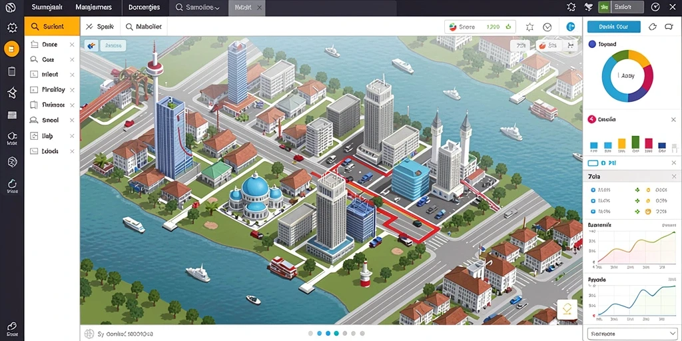
Task: Open the Samoline dropdown in top bar
Action: 198,7
